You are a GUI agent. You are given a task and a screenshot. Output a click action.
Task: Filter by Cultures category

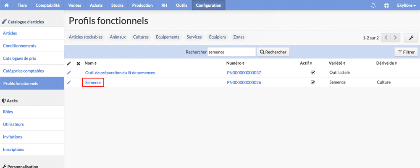point(141,37)
